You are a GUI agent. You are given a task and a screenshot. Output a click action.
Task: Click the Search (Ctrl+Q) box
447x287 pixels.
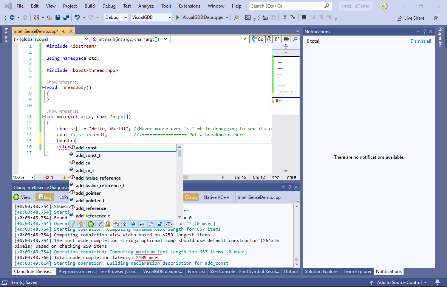(291, 6)
